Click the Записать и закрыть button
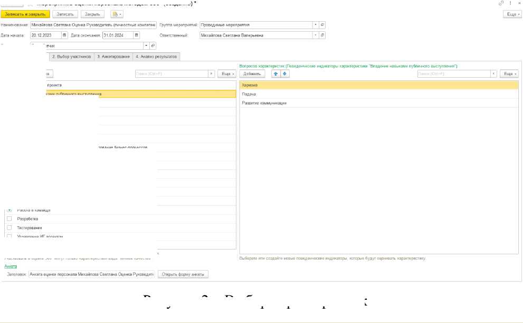The height and width of the screenshot is (323, 523). pos(25,14)
